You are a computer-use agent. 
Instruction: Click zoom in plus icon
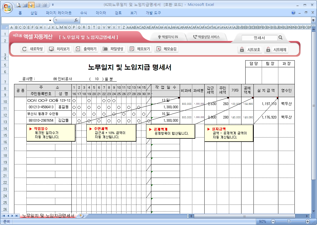pos(308,221)
